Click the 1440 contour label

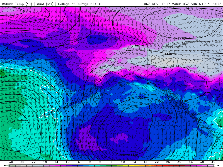tap(168, 54)
